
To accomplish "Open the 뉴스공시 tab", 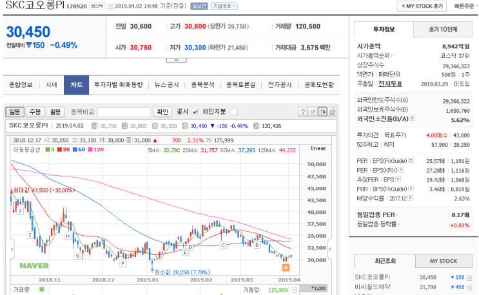I will (166, 85).
